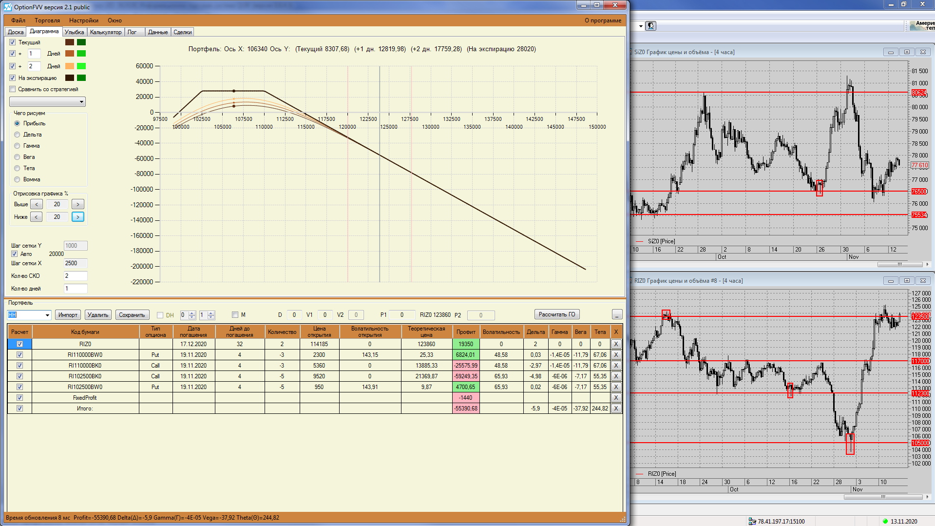935x526 pixels.
Task: Select the Гамма radio button
Action: click(17, 146)
